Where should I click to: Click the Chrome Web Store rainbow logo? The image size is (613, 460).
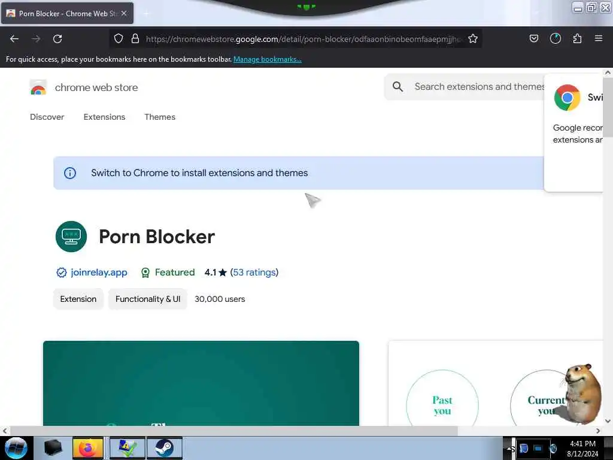click(x=38, y=87)
